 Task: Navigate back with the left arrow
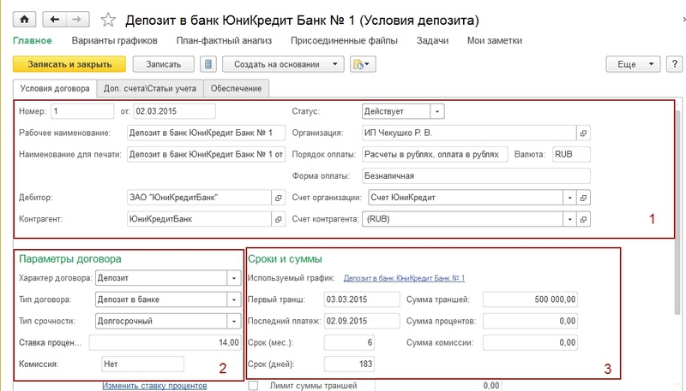[54, 19]
